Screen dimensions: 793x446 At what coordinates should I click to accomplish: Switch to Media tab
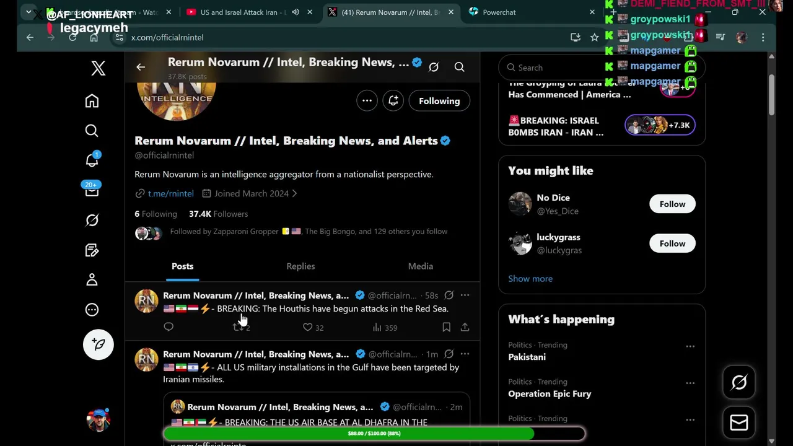[x=421, y=266]
